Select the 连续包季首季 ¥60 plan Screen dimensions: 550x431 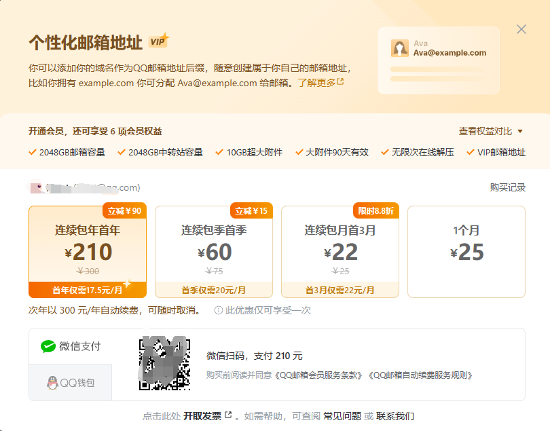214,252
